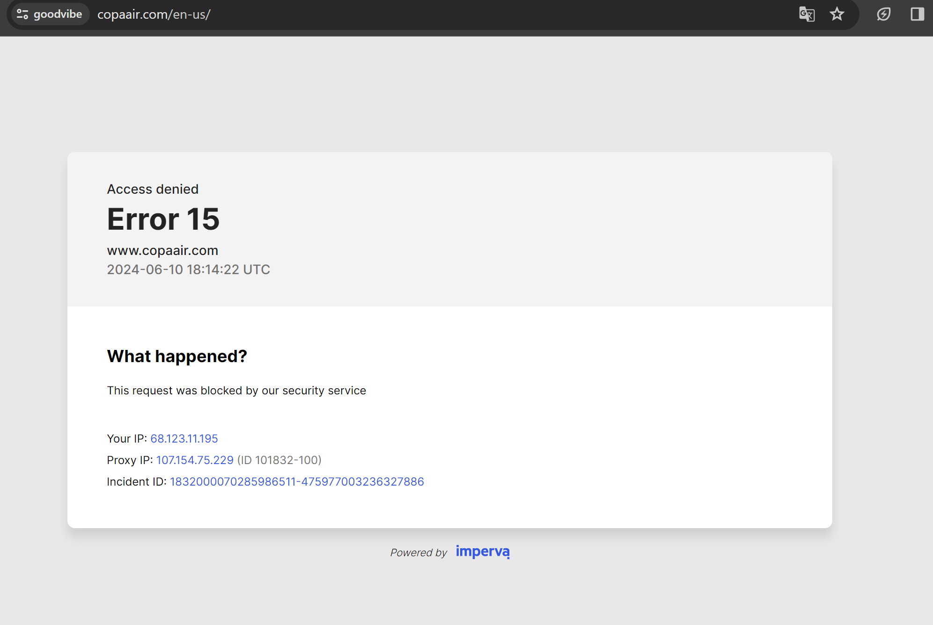Click the Proxy IP 107.154.75.229 link
Viewport: 933px width, 625px height.
tap(195, 460)
